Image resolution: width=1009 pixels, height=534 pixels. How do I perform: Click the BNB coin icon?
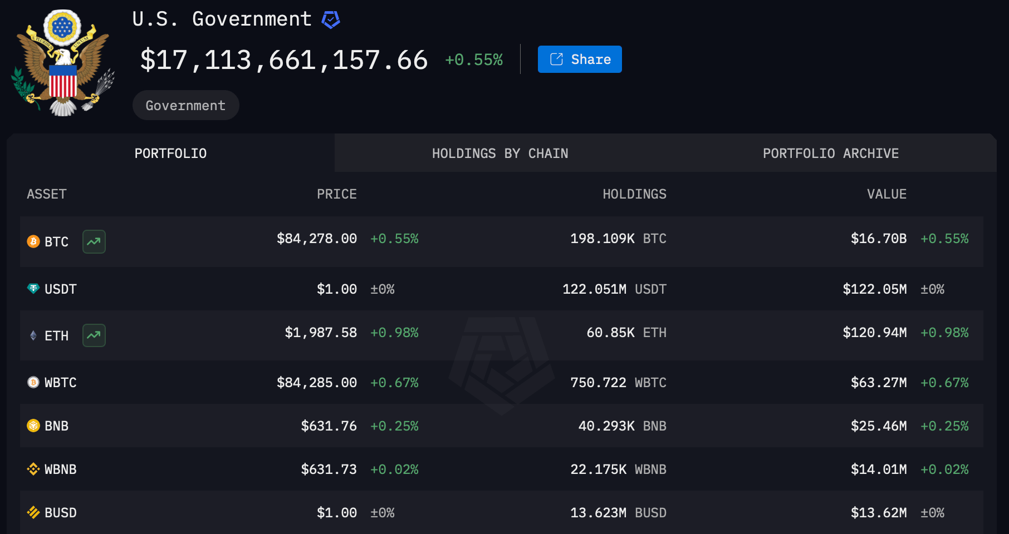33,426
